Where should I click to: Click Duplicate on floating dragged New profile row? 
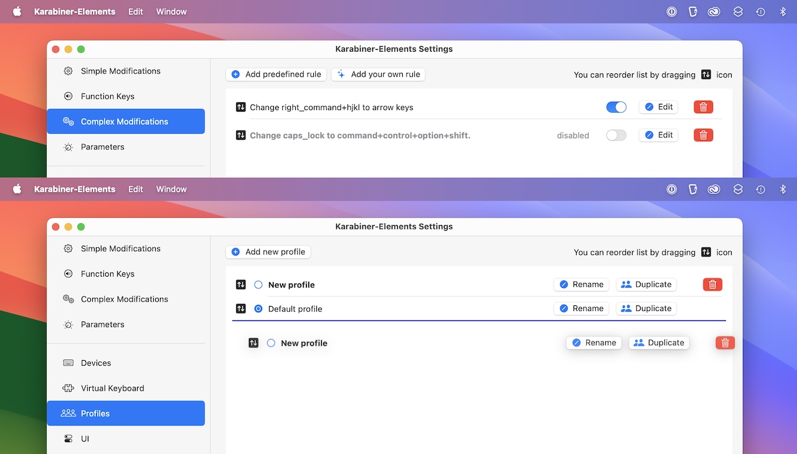(x=659, y=343)
